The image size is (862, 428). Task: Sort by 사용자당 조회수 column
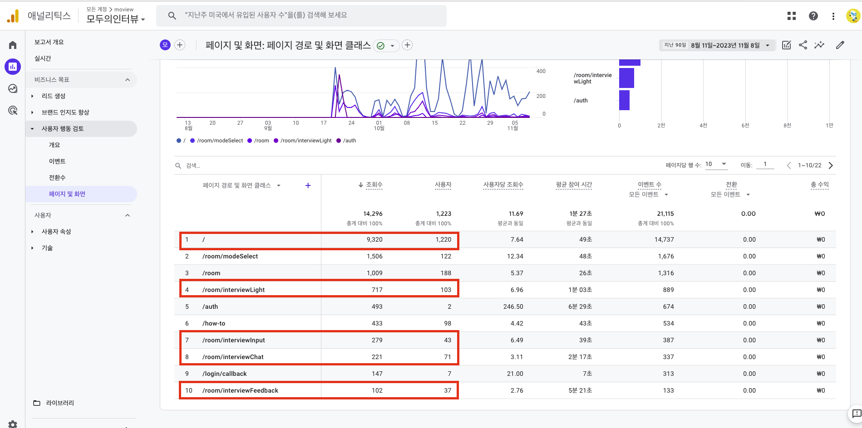click(503, 185)
